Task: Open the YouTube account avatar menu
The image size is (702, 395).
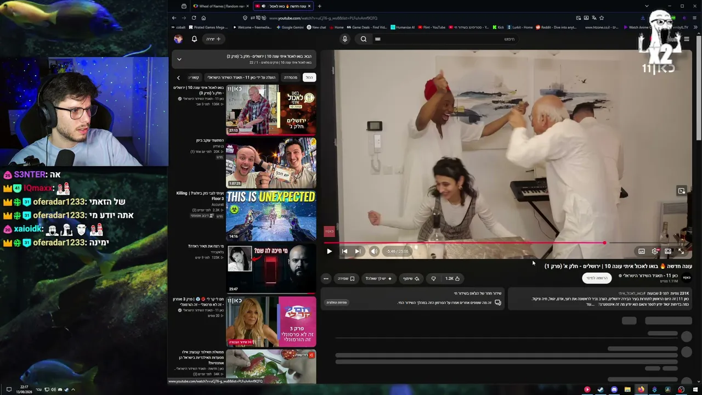Action: coord(178,39)
